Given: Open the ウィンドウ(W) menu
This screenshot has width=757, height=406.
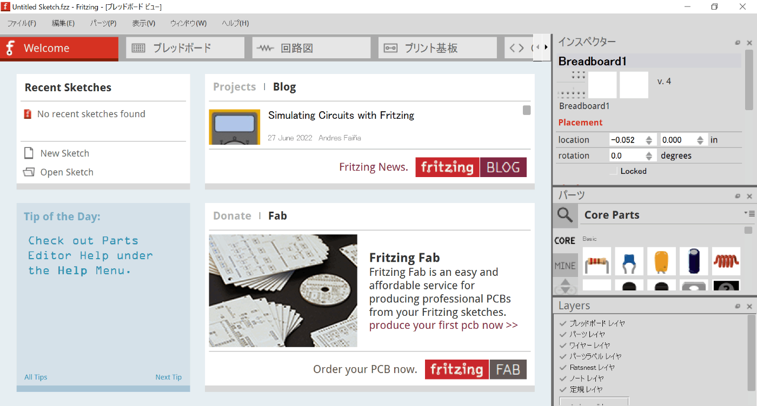Looking at the screenshot, I should 188,23.
